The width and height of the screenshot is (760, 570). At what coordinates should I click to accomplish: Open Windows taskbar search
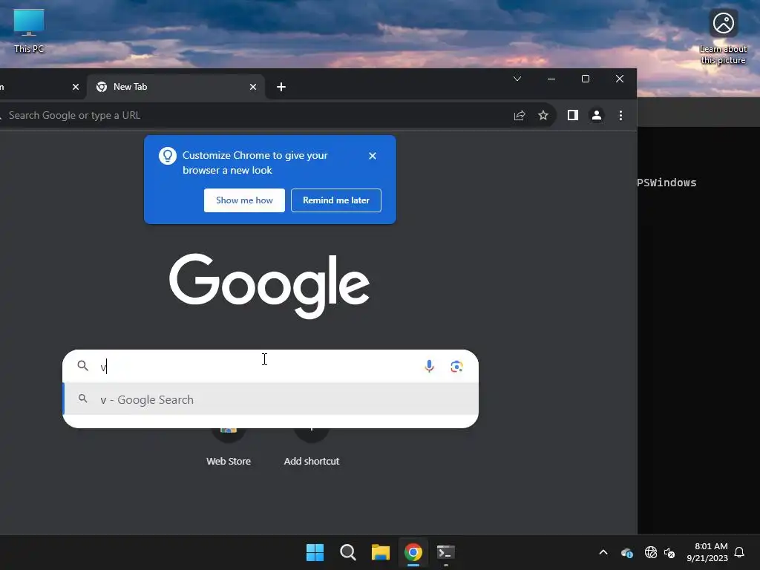(348, 552)
